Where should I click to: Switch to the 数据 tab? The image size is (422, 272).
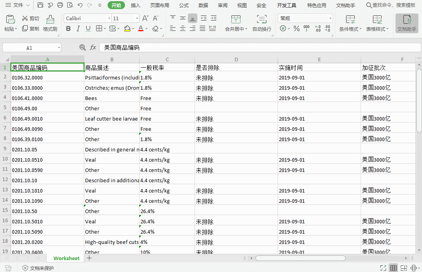(x=203, y=6)
